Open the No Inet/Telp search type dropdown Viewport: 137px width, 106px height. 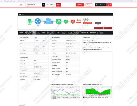(51, 5)
